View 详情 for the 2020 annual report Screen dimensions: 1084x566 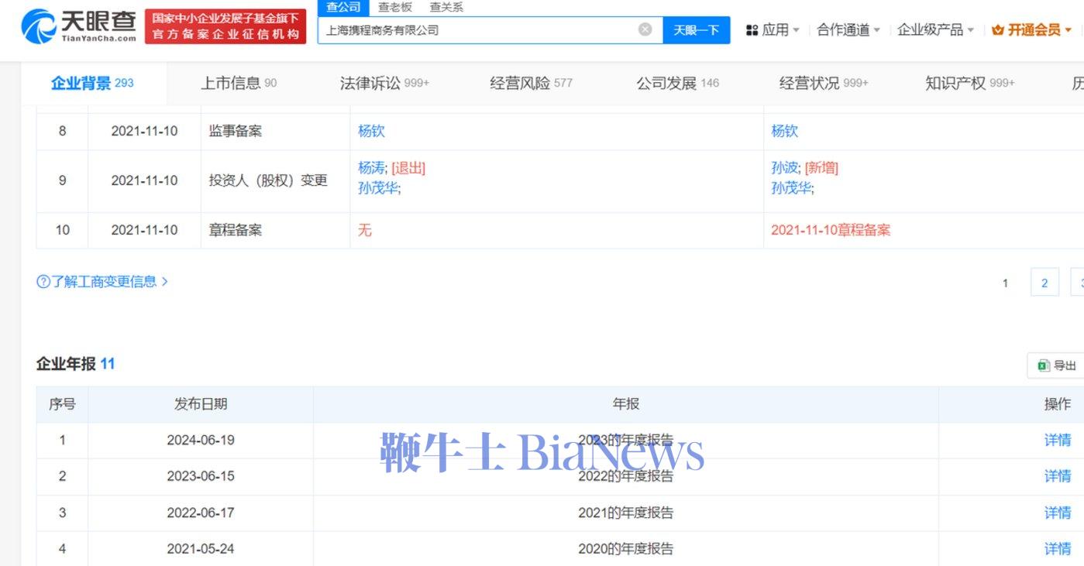click(1058, 549)
